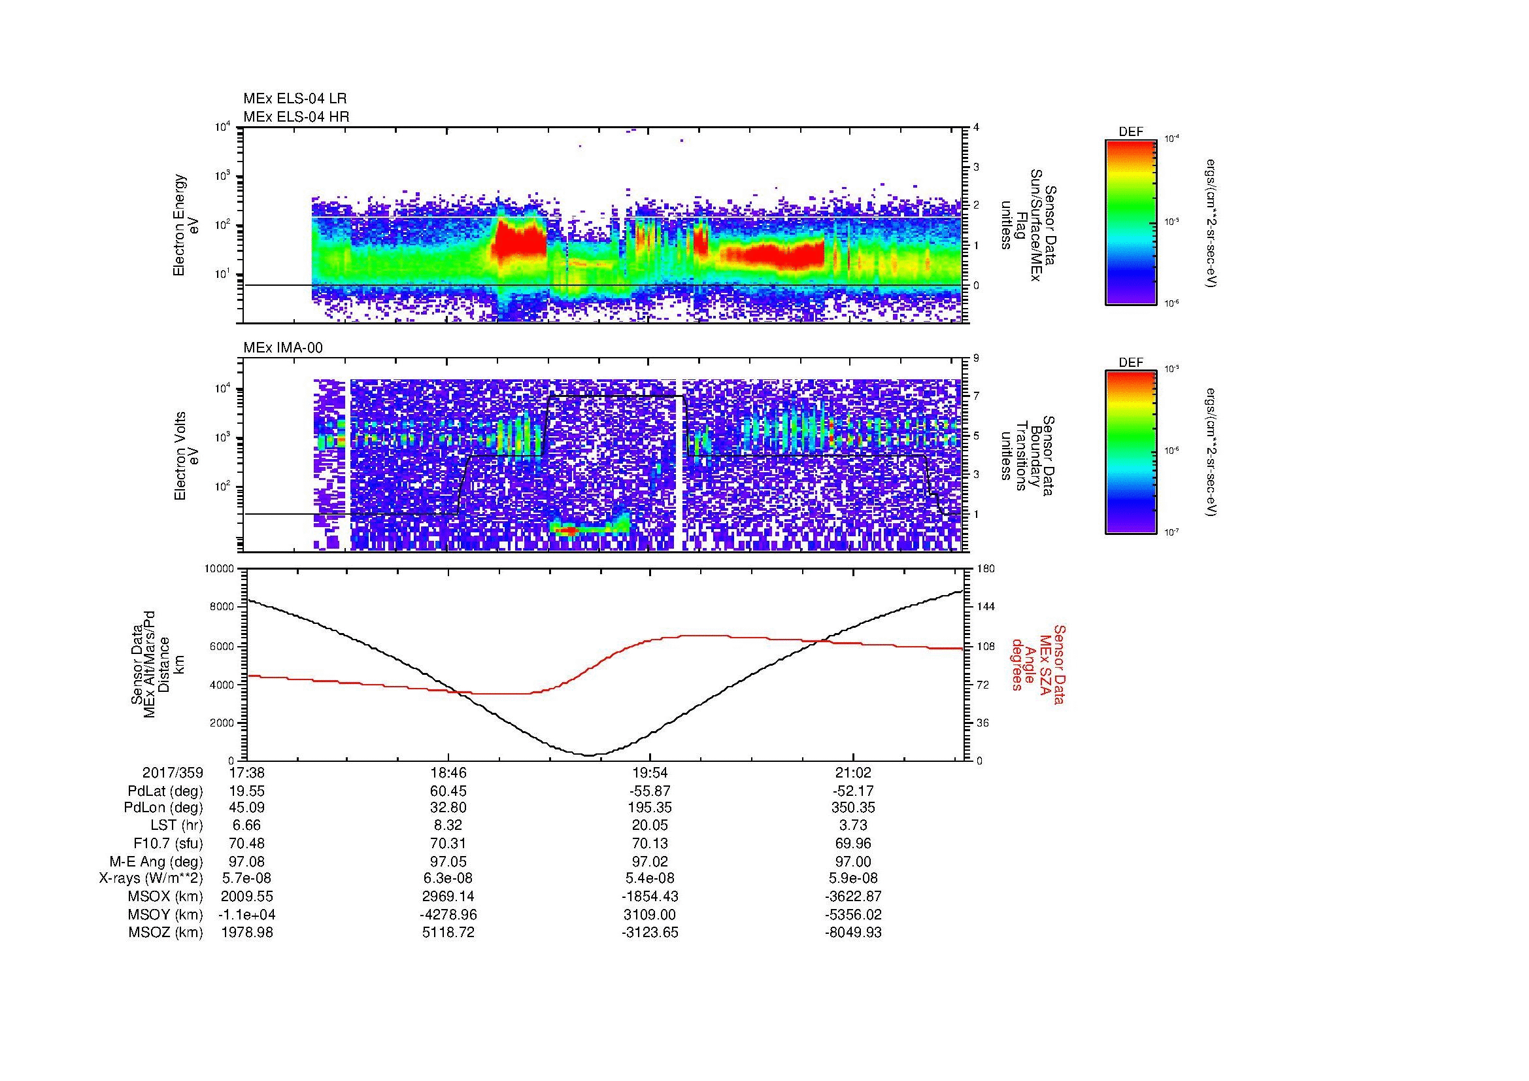Click the '6000' altitude axis tick label

222,646
